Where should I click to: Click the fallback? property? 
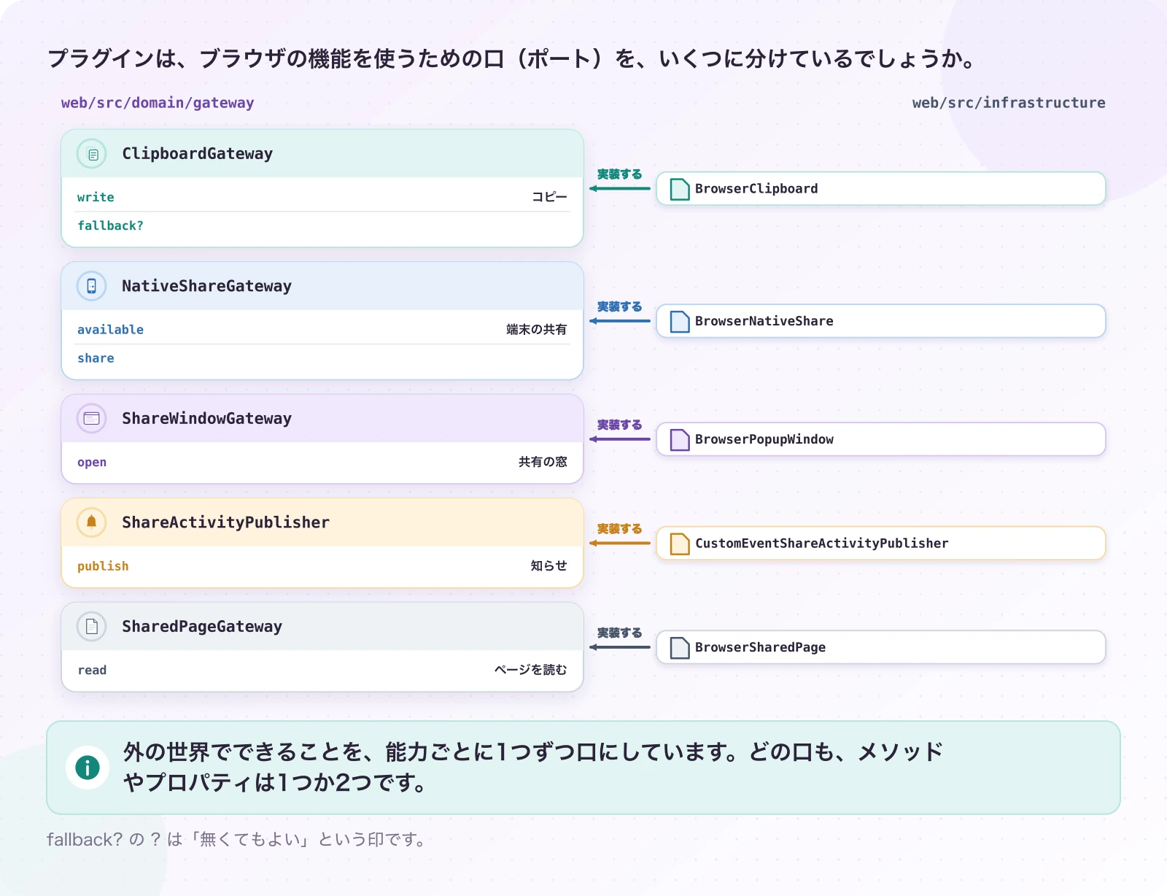coord(110,226)
